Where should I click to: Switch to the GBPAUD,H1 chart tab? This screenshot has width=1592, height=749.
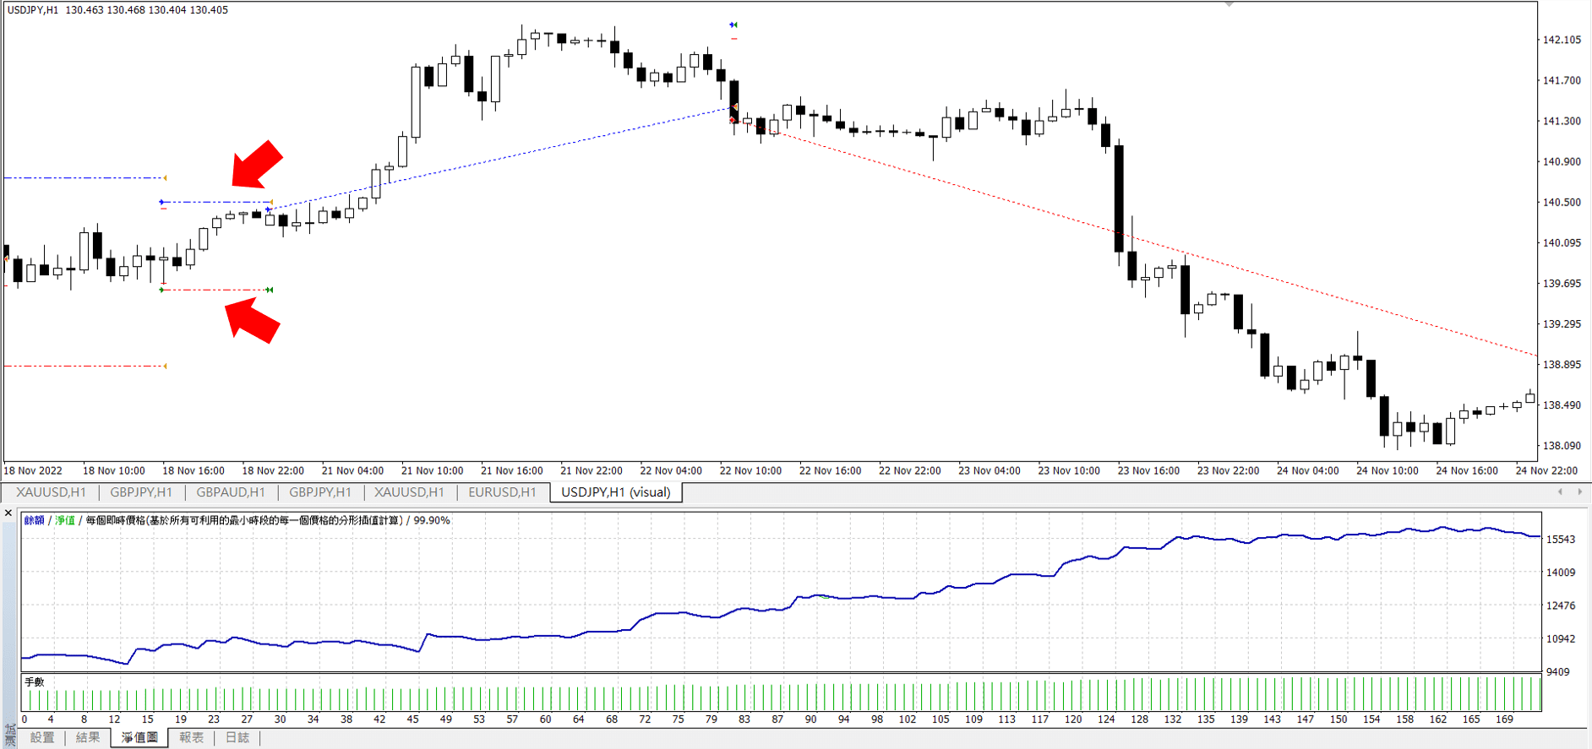tap(231, 492)
